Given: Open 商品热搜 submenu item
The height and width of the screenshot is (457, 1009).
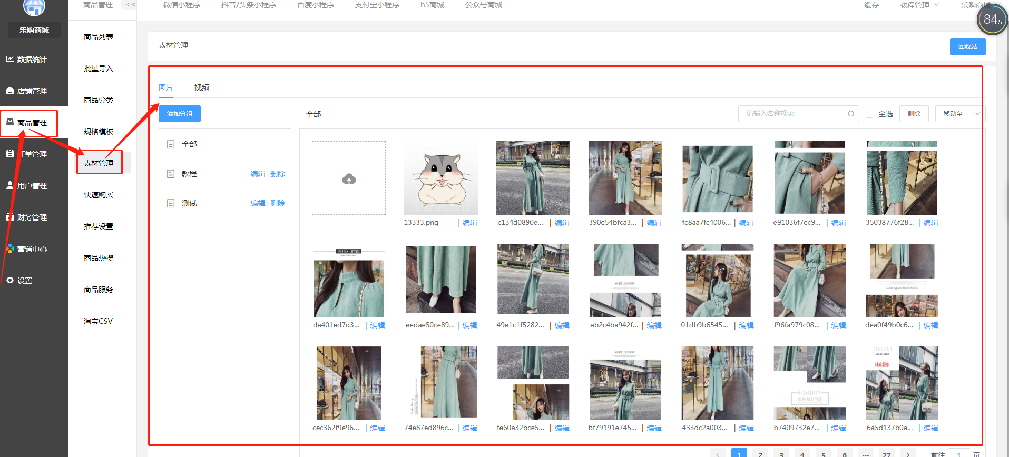Looking at the screenshot, I should 99,258.
